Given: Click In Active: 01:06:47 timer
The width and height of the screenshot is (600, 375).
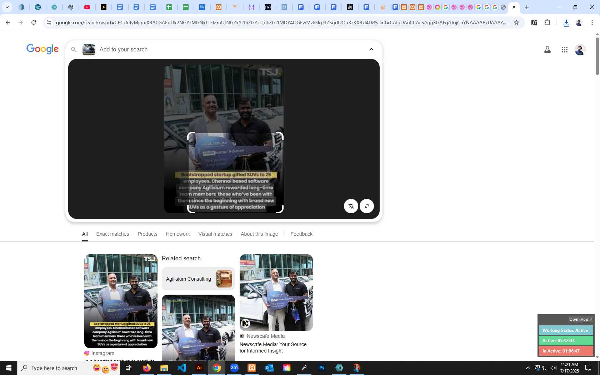Looking at the screenshot, I should 566,351.
